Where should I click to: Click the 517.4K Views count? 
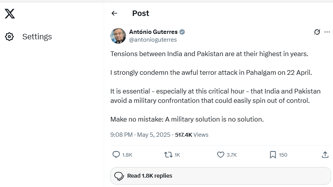(191, 135)
